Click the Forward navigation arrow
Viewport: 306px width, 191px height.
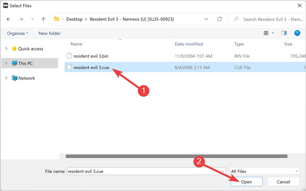[20, 19]
